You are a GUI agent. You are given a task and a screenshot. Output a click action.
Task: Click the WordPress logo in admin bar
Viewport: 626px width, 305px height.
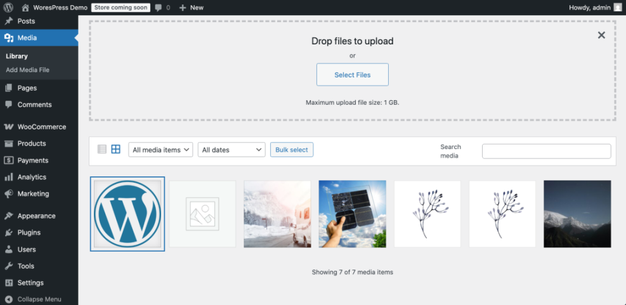(8, 8)
